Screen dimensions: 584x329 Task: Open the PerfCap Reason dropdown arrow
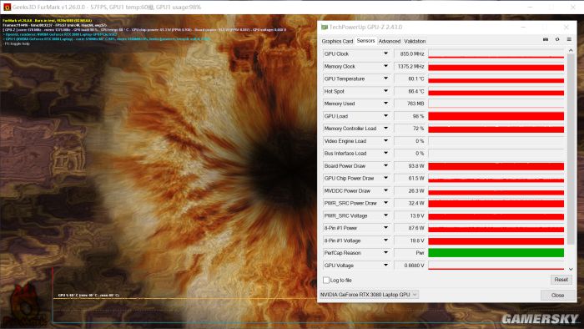click(385, 253)
